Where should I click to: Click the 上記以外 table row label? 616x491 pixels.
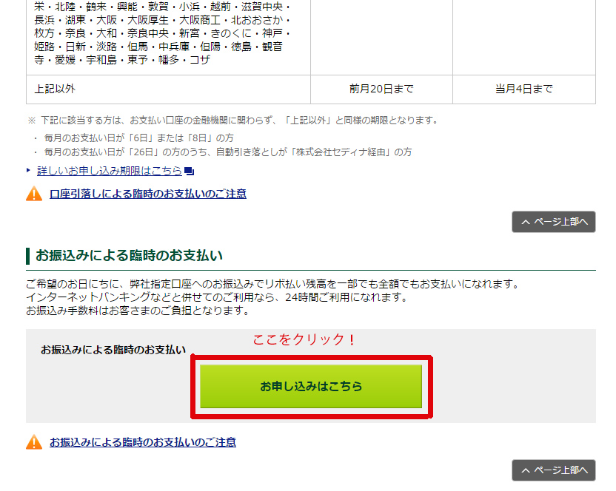pos(55,89)
